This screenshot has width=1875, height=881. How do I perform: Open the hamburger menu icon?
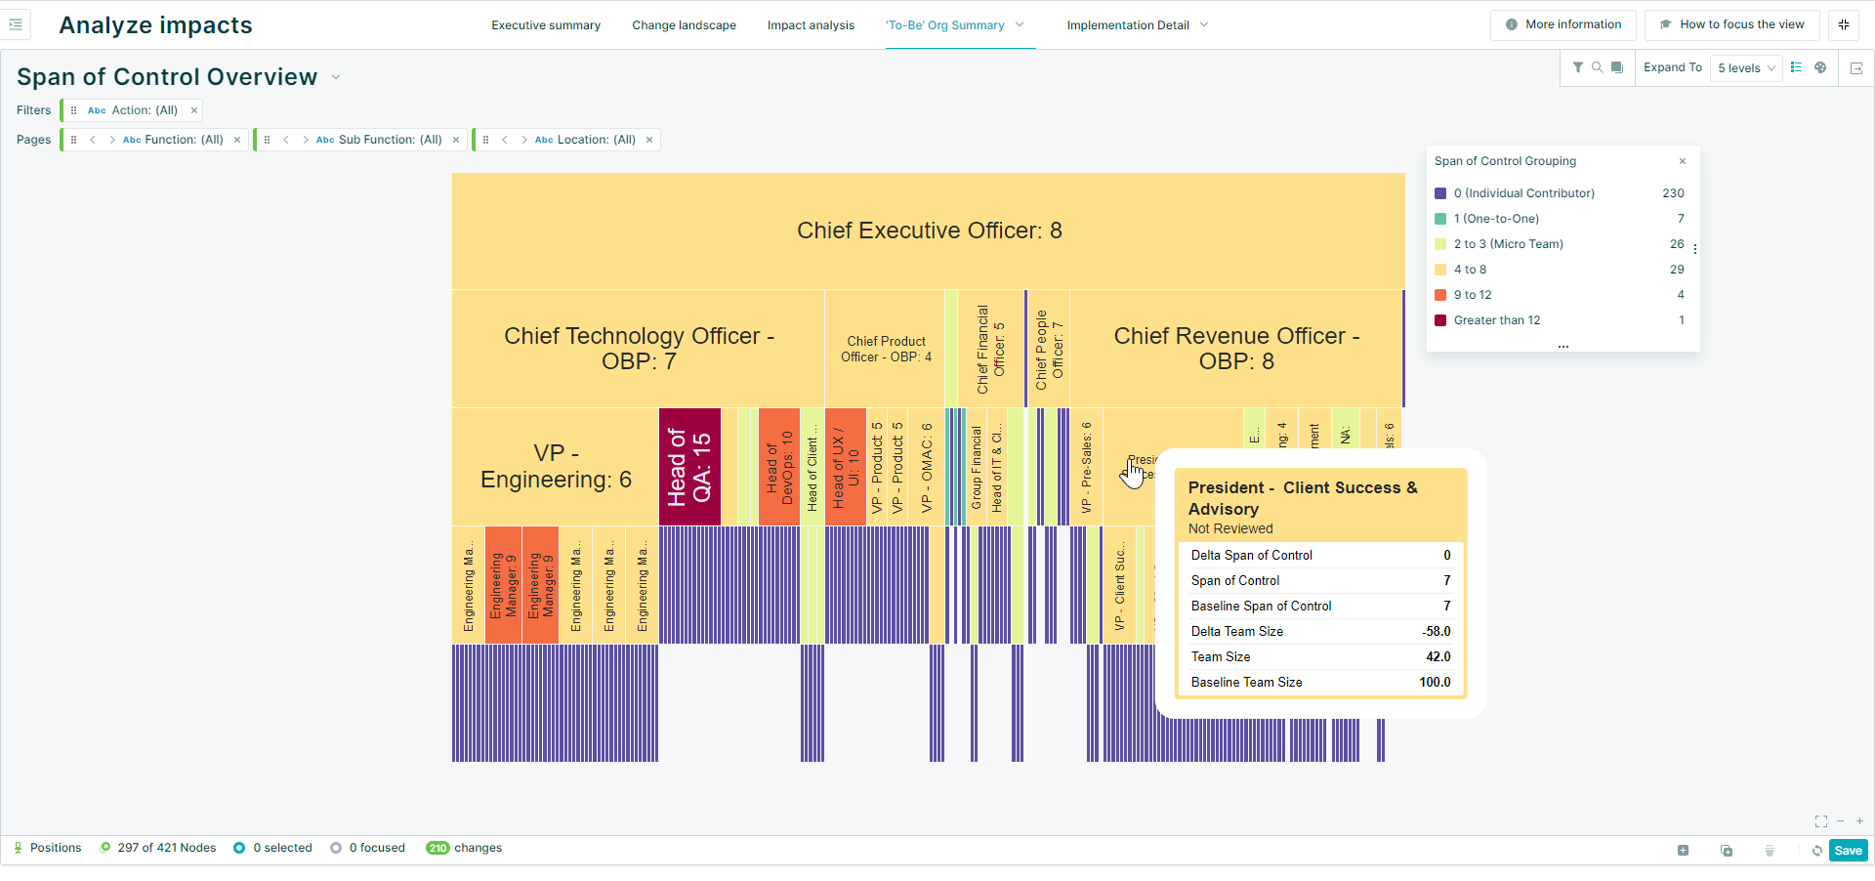(x=16, y=24)
